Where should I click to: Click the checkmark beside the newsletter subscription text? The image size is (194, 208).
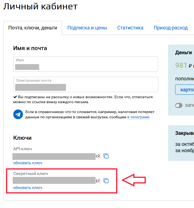[15, 97]
